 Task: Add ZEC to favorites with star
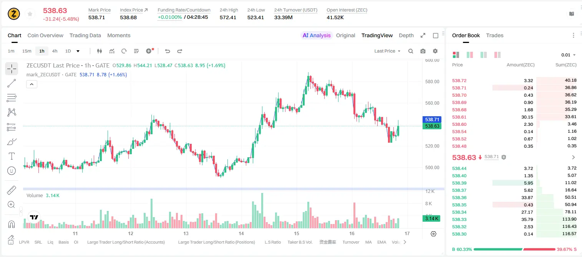click(x=29, y=14)
